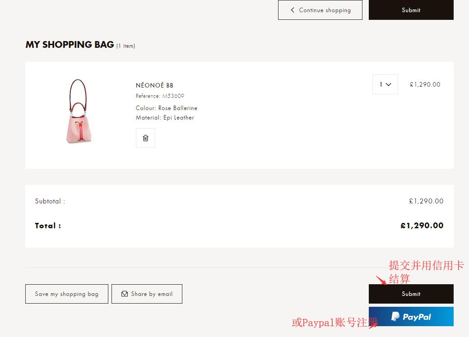Screen dimensions: 469x337
Task: Click the bold Total amount £1,290.00
Action: pyautogui.click(x=422, y=226)
